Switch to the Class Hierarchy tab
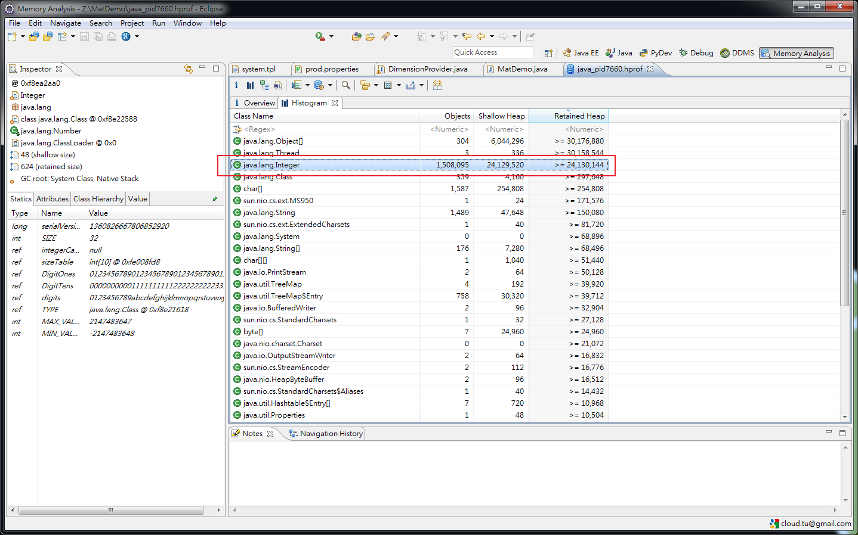The height and width of the screenshot is (535, 858). point(98,199)
